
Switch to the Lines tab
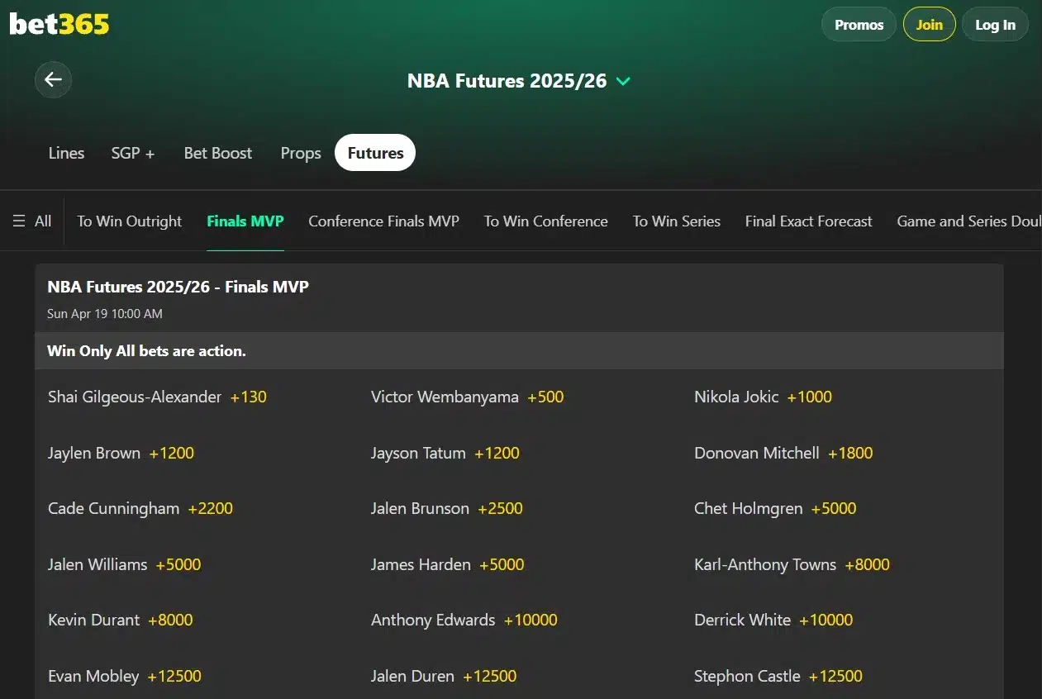[x=66, y=153]
